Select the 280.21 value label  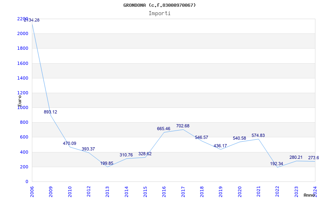point(296,157)
